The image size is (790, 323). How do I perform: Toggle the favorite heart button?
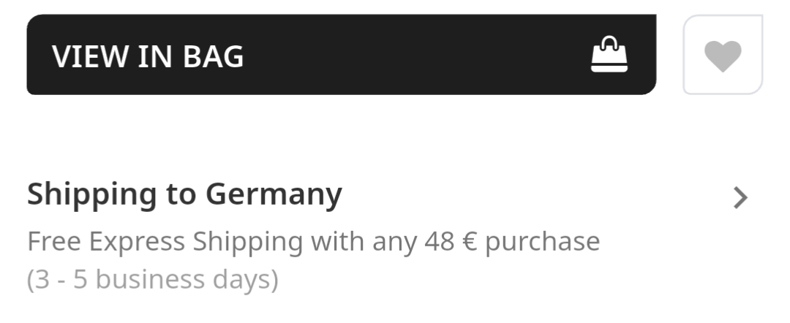[723, 56]
